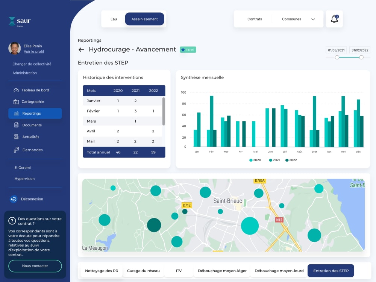Click the Cartographie map icon

(x=16, y=102)
